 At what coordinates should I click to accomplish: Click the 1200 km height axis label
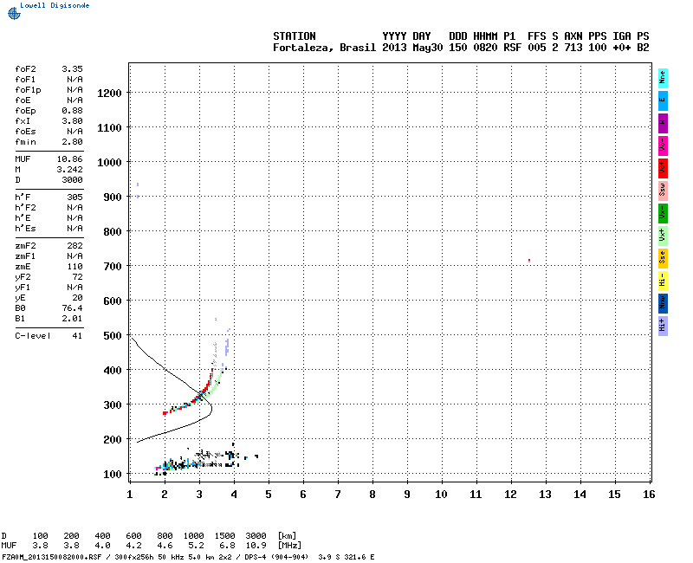click(x=109, y=94)
